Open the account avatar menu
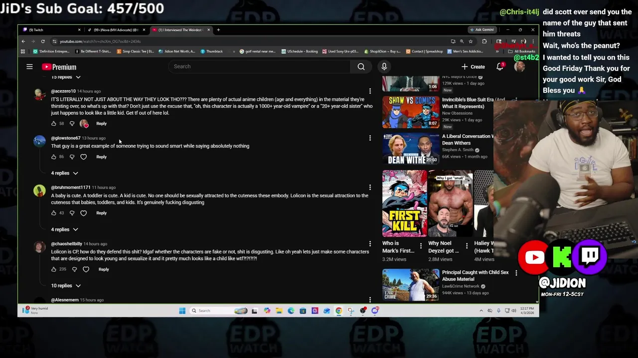The height and width of the screenshot is (358, 638). [x=519, y=67]
